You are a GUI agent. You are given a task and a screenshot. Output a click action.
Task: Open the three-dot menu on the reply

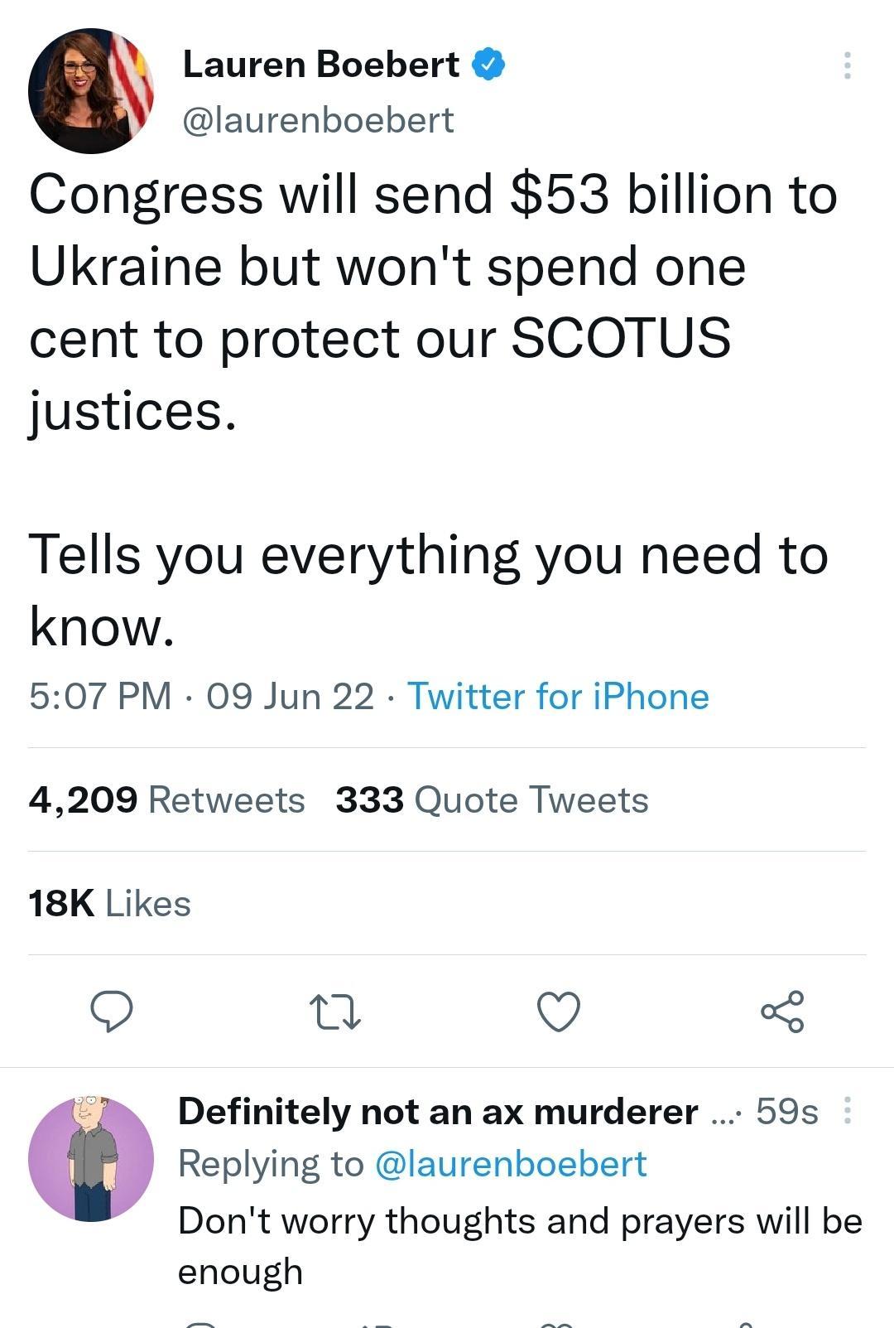(846, 1110)
